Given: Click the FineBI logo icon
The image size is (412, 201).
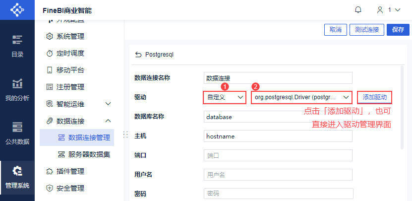Looking at the screenshot, I should point(17,10).
